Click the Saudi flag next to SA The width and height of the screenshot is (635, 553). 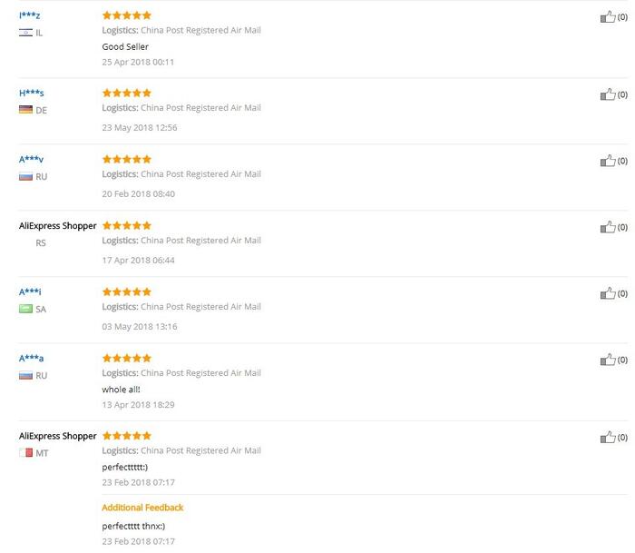[x=25, y=310]
